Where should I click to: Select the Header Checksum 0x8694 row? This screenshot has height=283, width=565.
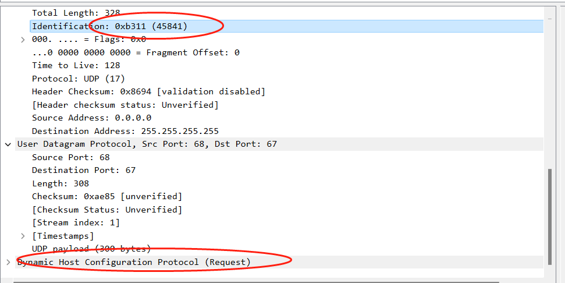tap(148, 91)
